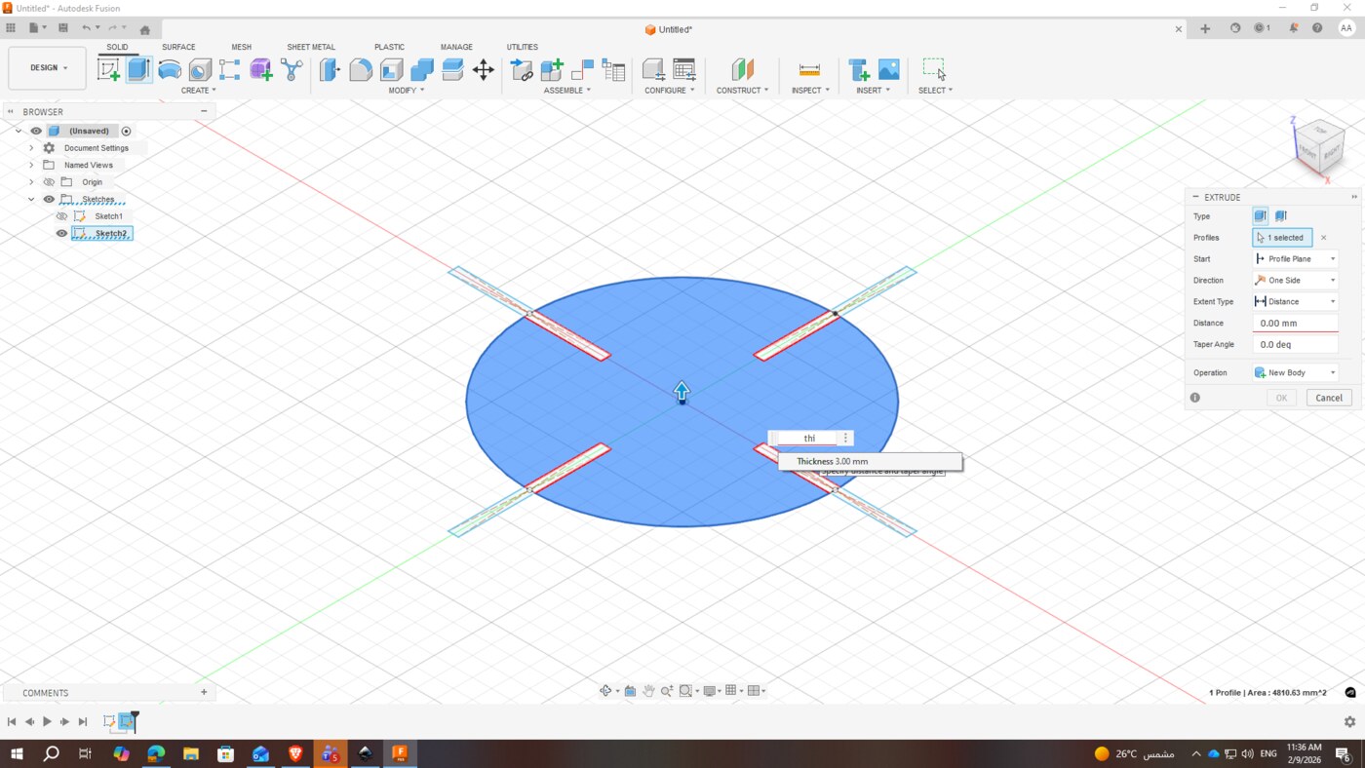Image resolution: width=1365 pixels, height=768 pixels.
Task: Choose the Thin Extrude type
Action: 1281,216
